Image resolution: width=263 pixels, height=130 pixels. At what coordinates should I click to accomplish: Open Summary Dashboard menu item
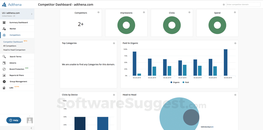(17, 22)
